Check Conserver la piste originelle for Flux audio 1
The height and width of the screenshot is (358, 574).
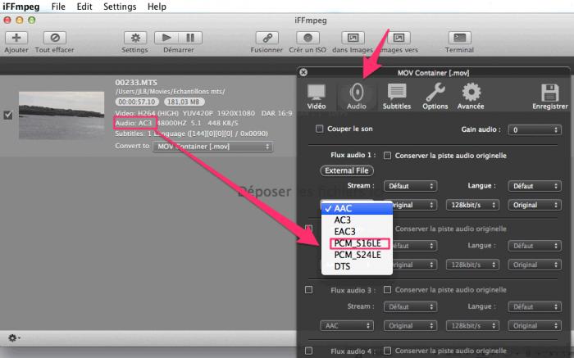387,156
